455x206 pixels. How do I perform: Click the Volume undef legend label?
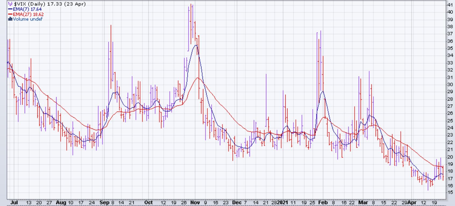click(28, 19)
